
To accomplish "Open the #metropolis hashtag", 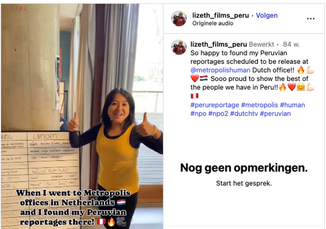I will (x=260, y=105).
